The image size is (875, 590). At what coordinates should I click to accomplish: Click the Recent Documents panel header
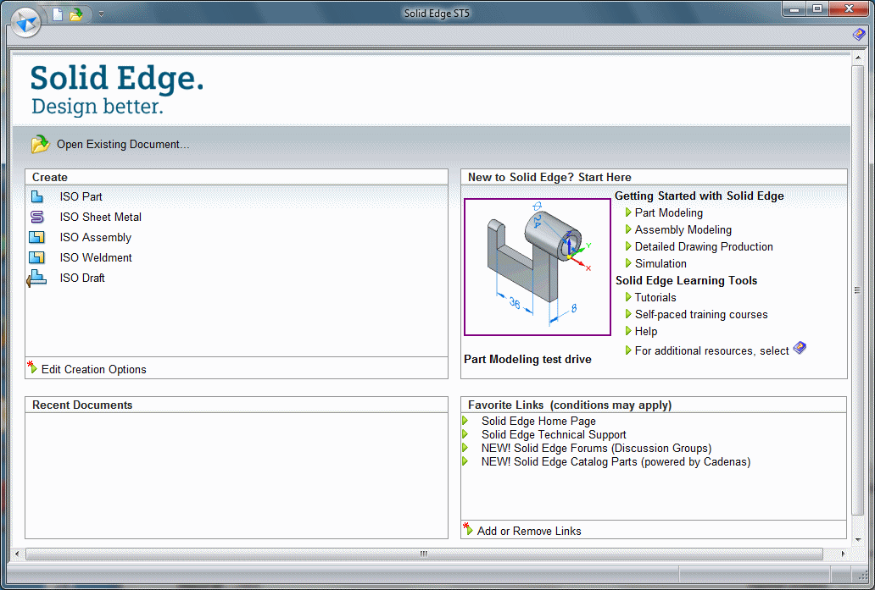click(x=237, y=405)
